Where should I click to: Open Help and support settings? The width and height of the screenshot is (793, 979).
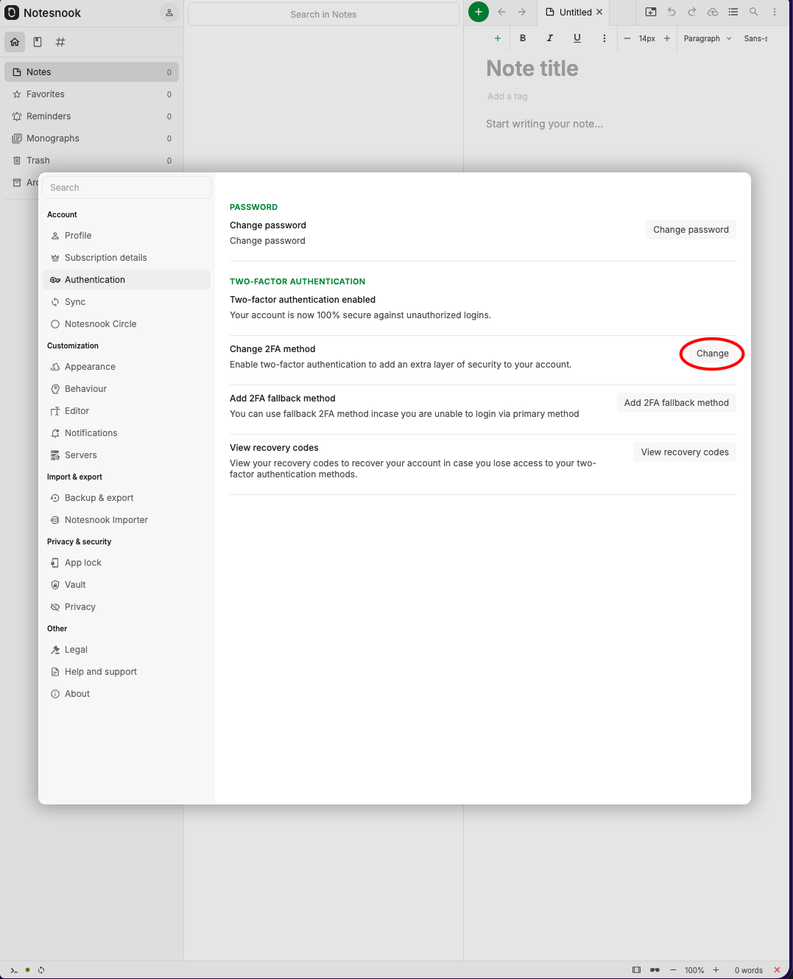[127, 672]
